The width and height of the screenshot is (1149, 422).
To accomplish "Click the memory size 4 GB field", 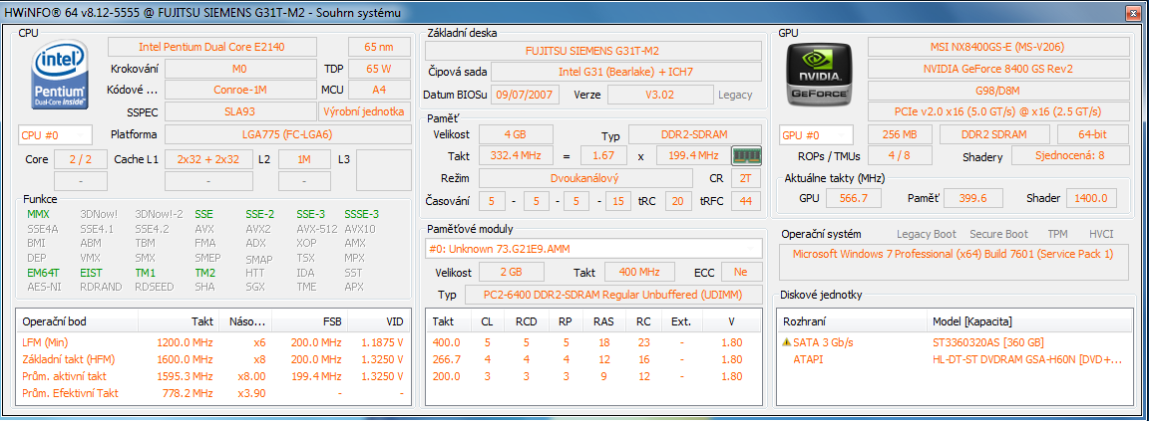I will point(516,134).
